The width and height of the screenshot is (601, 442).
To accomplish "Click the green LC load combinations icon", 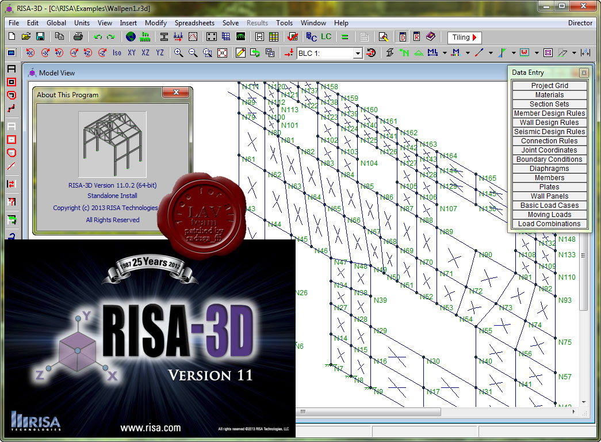I will click(x=326, y=37).
